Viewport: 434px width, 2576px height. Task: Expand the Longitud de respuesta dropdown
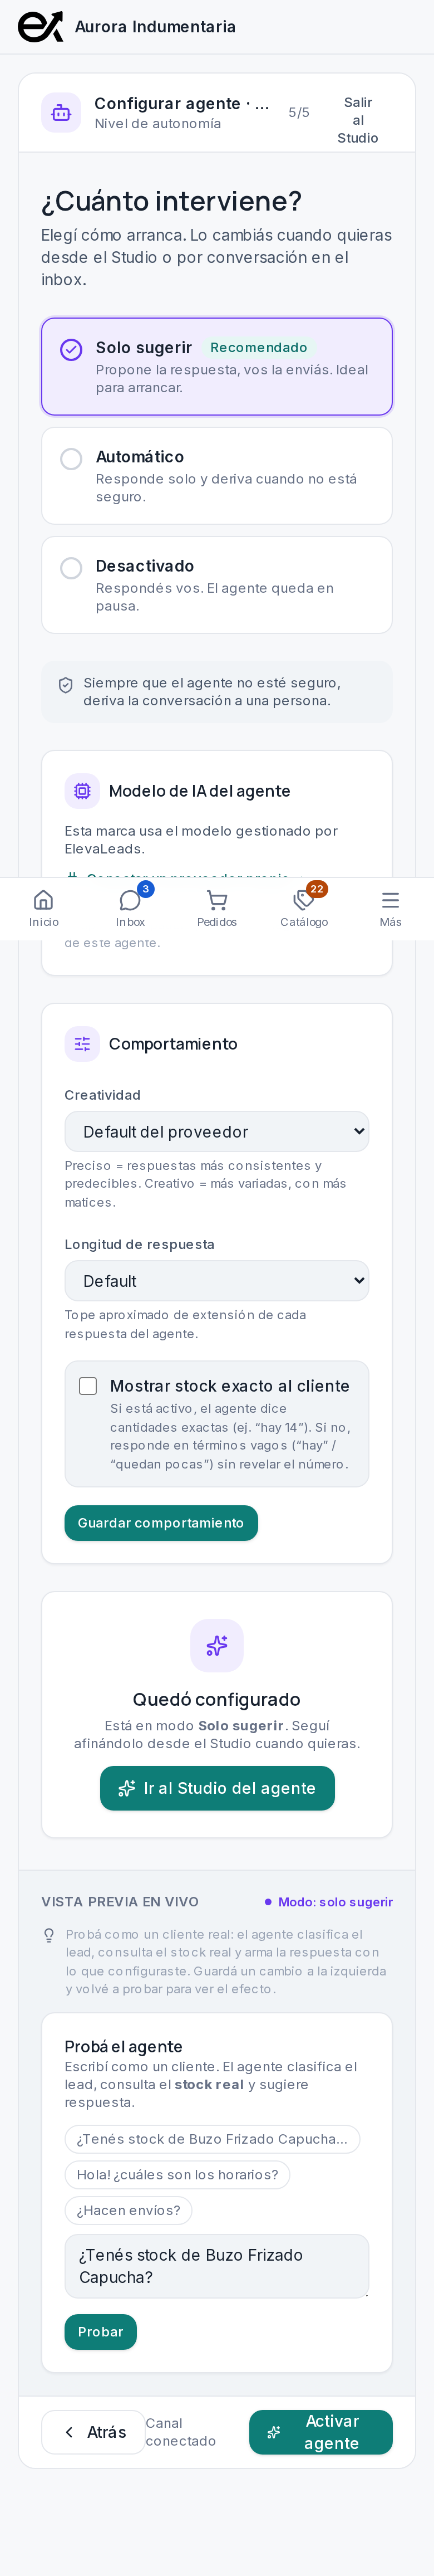216,1281
